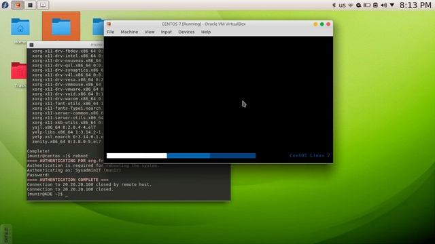This screenshot has width=435, height=244.
Task: Click 'AUTHENTICATION COMPLETE' terminal line
Action: click(x=68, y=180)
